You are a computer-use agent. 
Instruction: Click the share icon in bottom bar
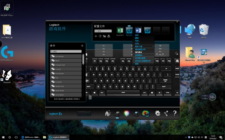tap(166, 113)
